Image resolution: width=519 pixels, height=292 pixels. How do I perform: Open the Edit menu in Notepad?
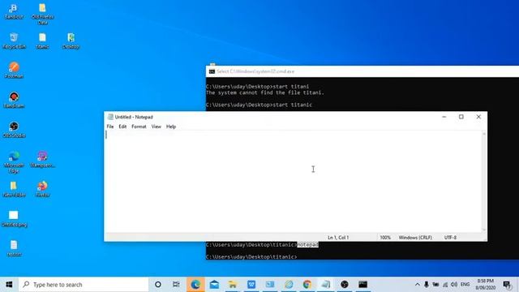tap(122, 127)
